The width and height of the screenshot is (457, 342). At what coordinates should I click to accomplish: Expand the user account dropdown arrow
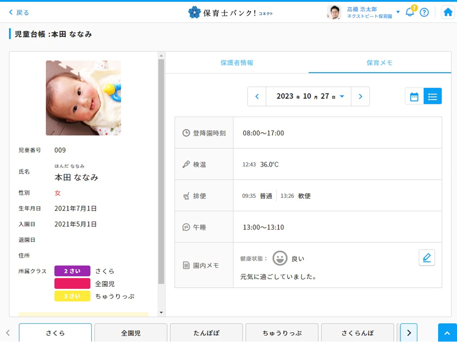[x=398, y=12]
